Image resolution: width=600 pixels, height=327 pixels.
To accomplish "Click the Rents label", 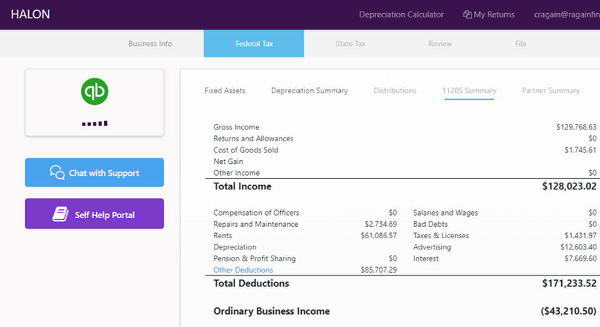I will pos(222,236).
